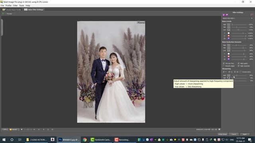Viewport: 255px width, 143px height.
Task: Click the Noise Levels High frequency icon
Action: point(229,25)
